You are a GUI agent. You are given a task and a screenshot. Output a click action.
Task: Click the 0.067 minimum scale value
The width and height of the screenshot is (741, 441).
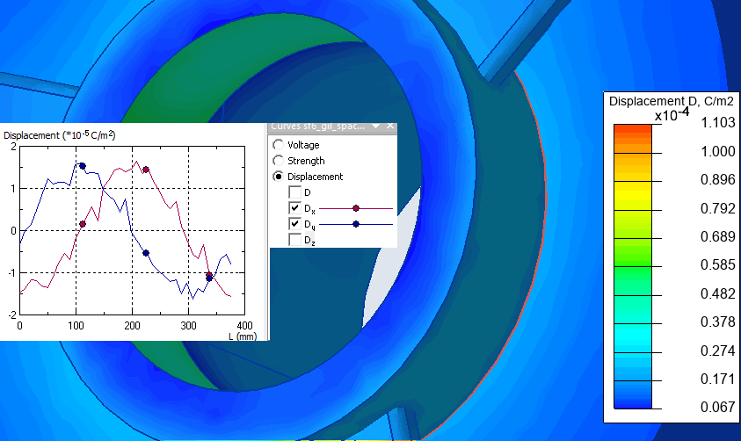pyautogui.click(x=717, y=407)
